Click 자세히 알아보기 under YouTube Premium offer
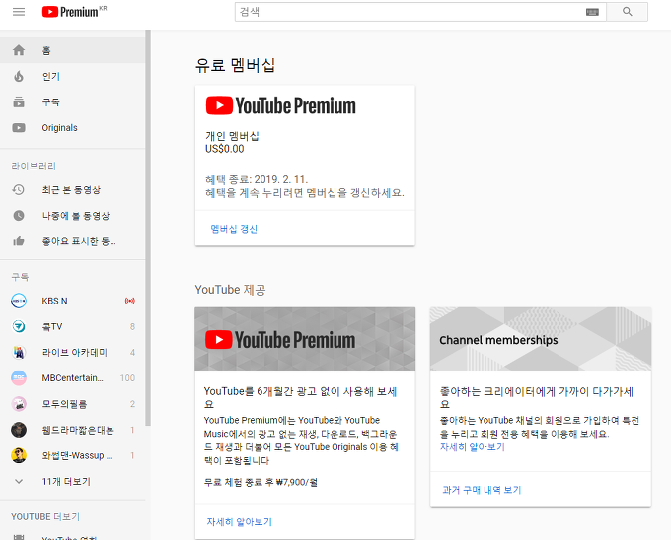 239,521
